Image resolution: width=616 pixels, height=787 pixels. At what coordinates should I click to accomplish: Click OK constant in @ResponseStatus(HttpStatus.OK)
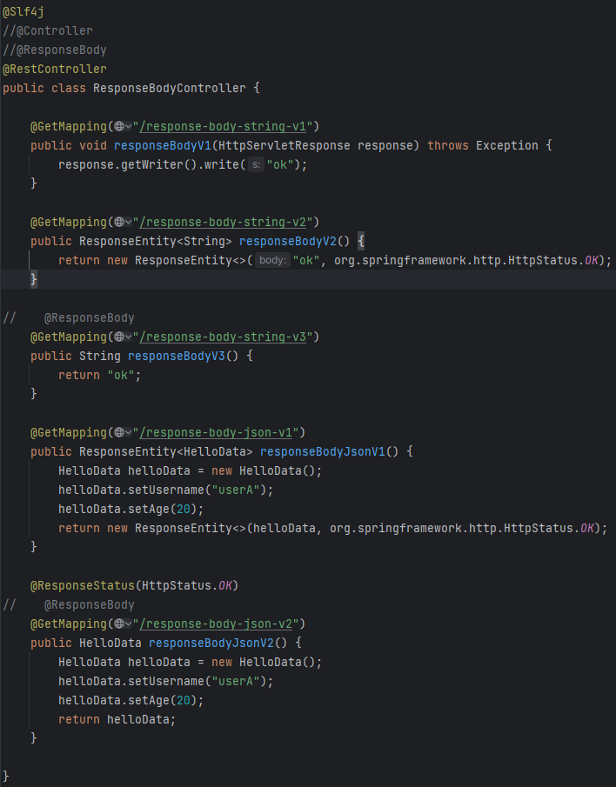click(225, 585)
